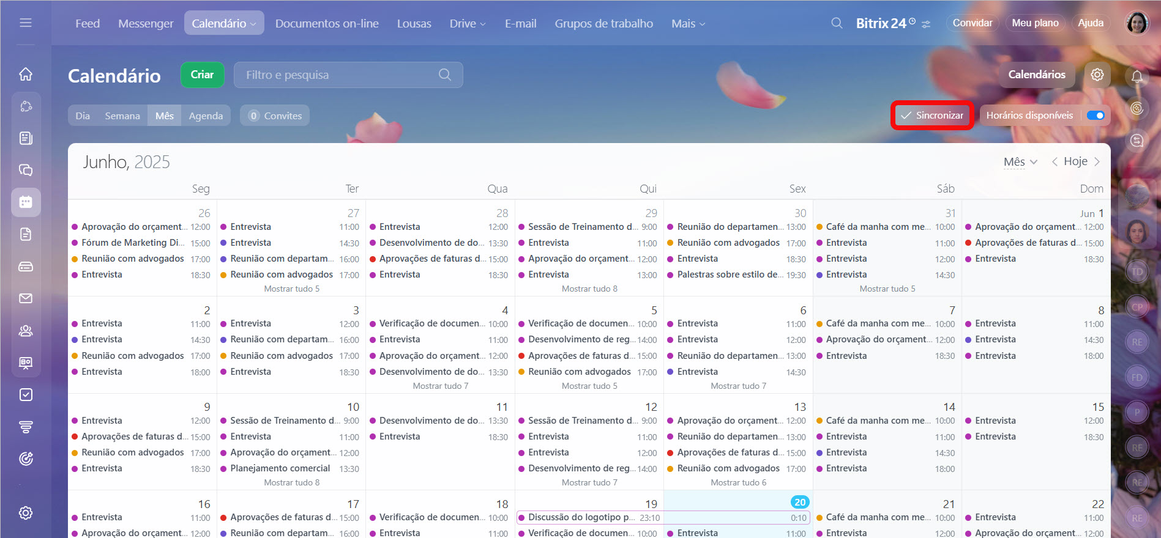
Task: Switch to Semana view tab
Action: [x=122, y=116]
